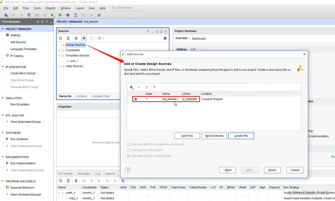335x201 pixels.
Task: Click the Open Project icon in the main toolbar
Action: [x=6, y=15]
